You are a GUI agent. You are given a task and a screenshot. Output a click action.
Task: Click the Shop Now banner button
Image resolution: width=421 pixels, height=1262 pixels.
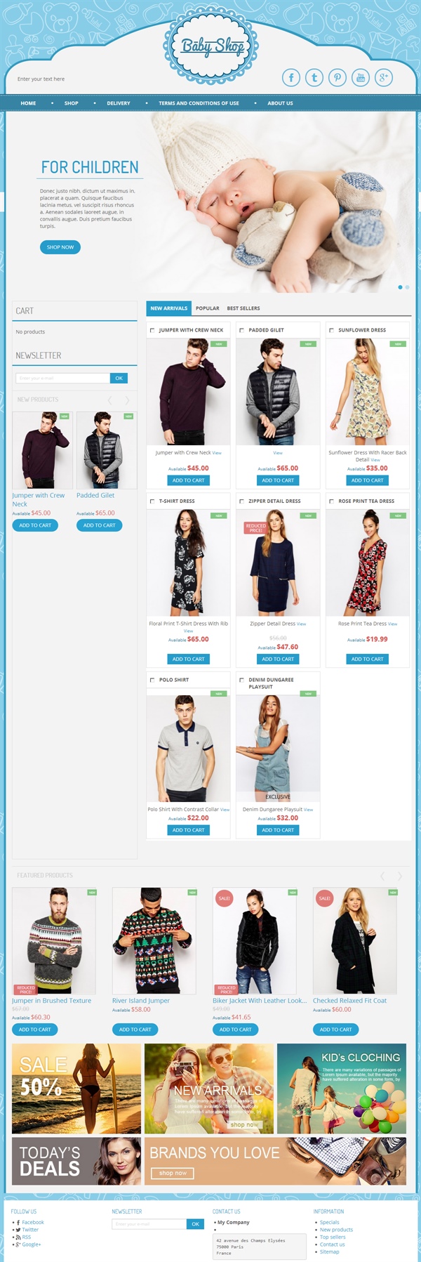point(60,247)
